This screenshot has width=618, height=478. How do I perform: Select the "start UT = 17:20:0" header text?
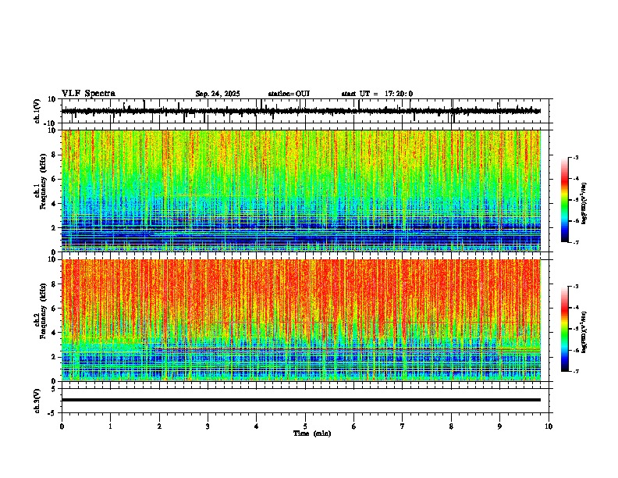click(377, 94)
